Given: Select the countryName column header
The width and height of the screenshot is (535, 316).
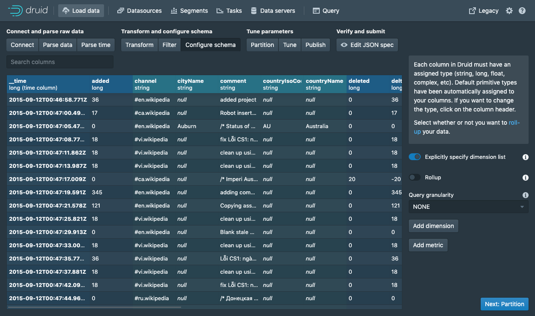Looking at the screenshot, I should point(325,84).
